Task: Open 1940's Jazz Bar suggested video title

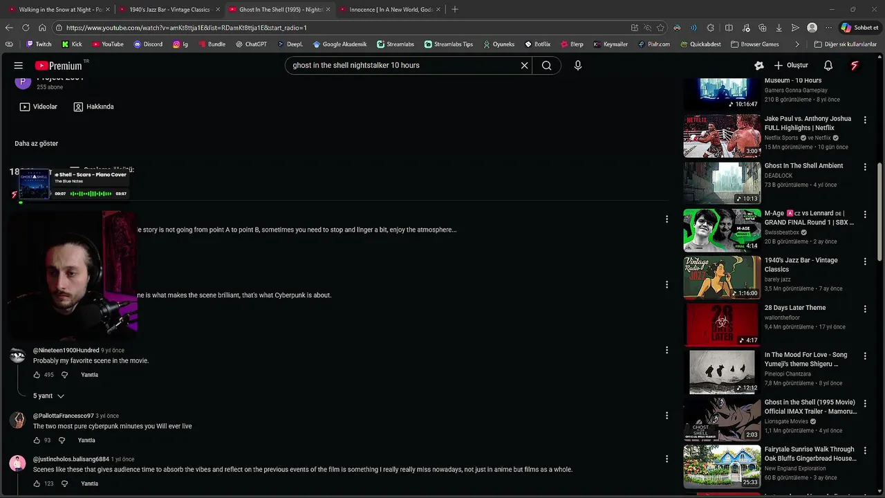Action: 801,265
